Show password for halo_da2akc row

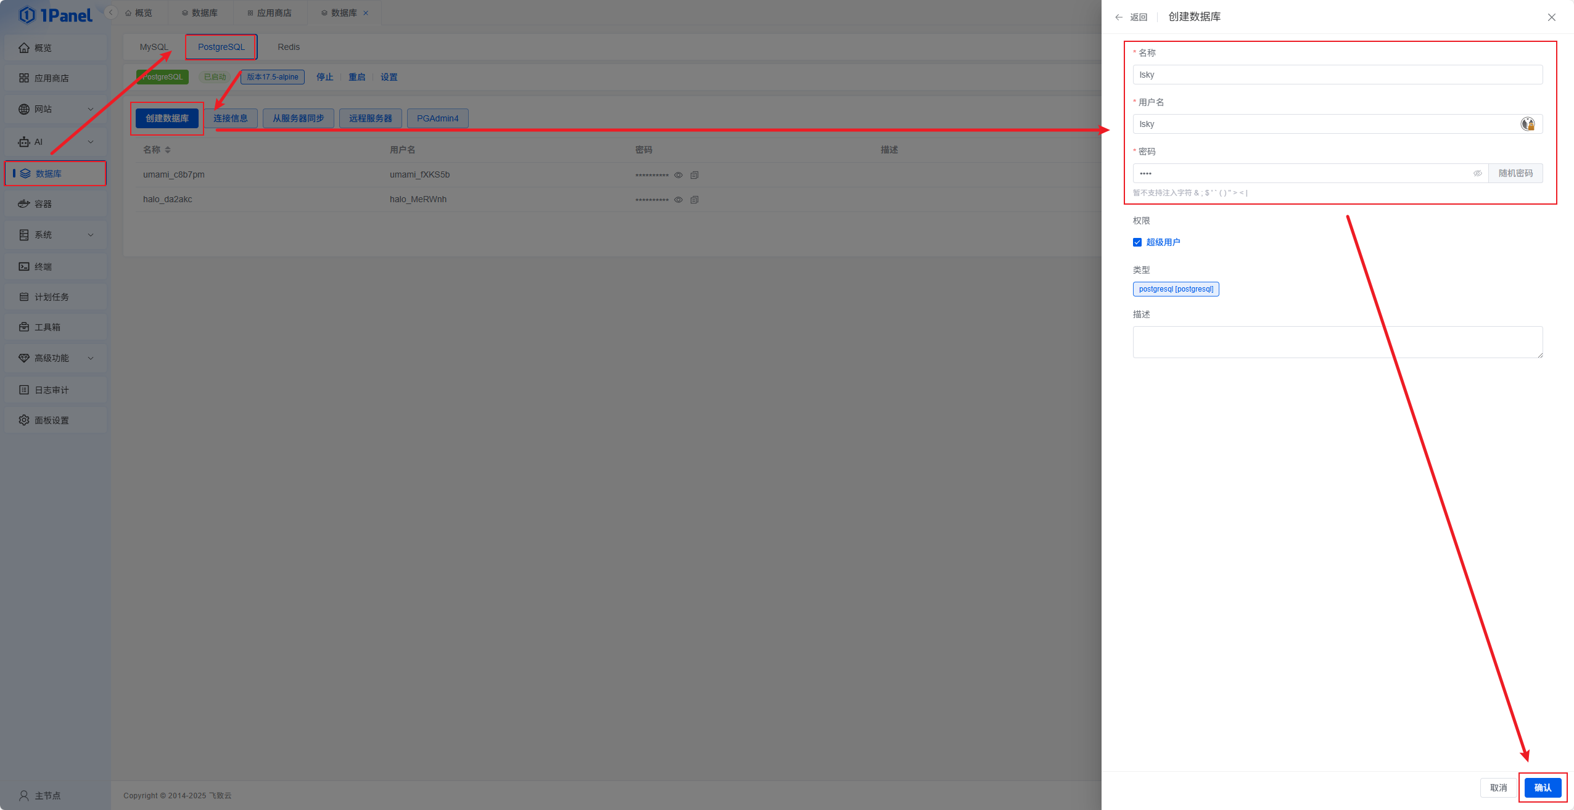(678, 200)
